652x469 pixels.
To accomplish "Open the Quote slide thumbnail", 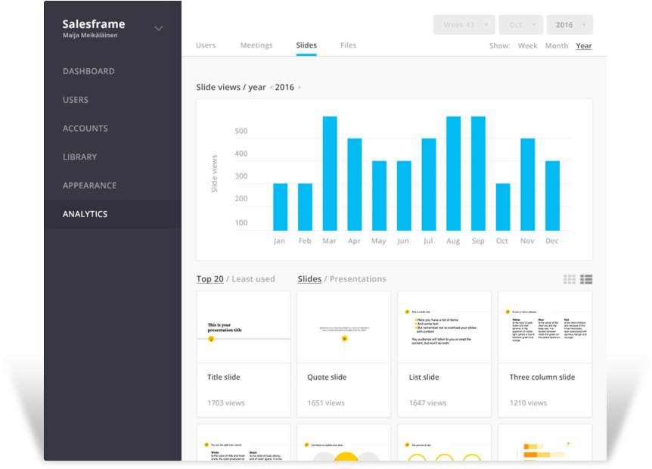I will coord(344,328).
